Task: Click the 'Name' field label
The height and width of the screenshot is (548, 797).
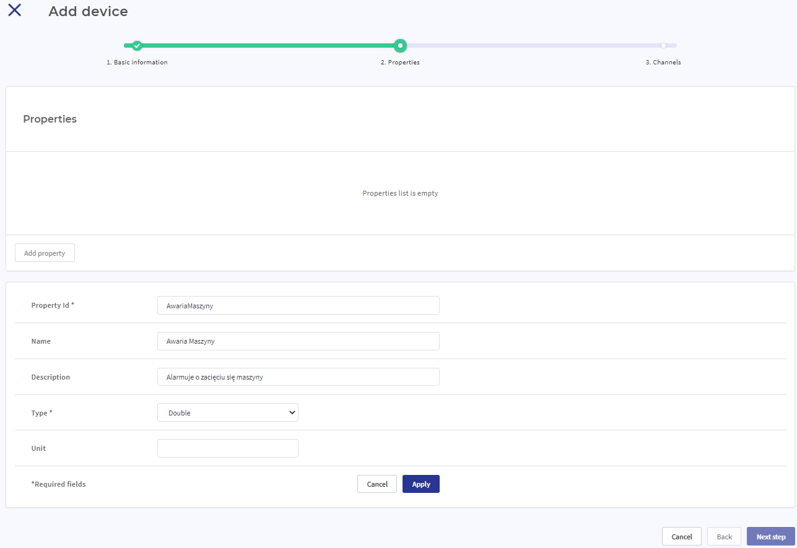Action: tap(41, 341)
